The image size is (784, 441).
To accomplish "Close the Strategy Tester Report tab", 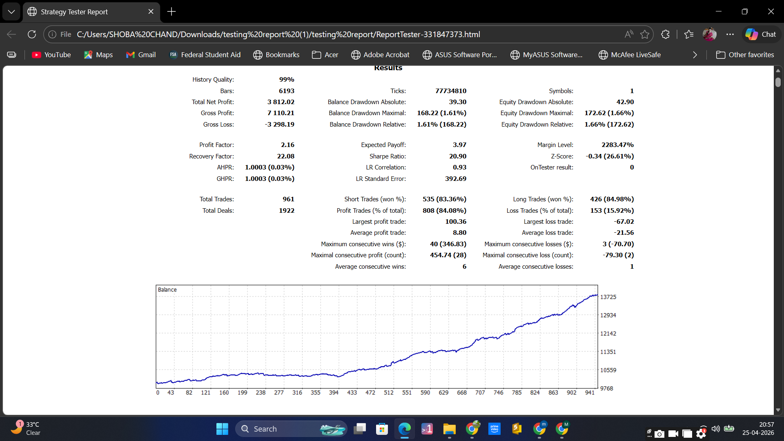I will [151, 11].
